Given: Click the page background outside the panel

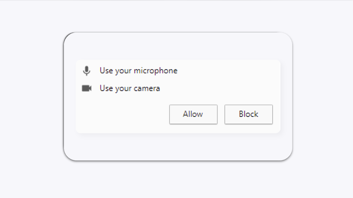Looking at the screenshot, I should (31, 102).
